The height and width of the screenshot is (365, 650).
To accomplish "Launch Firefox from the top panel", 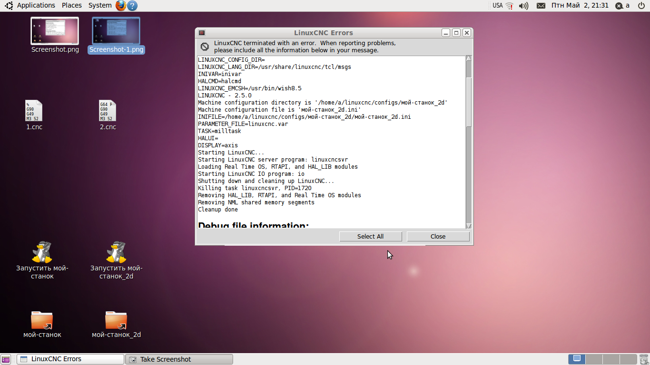I will tap(121, 6).
